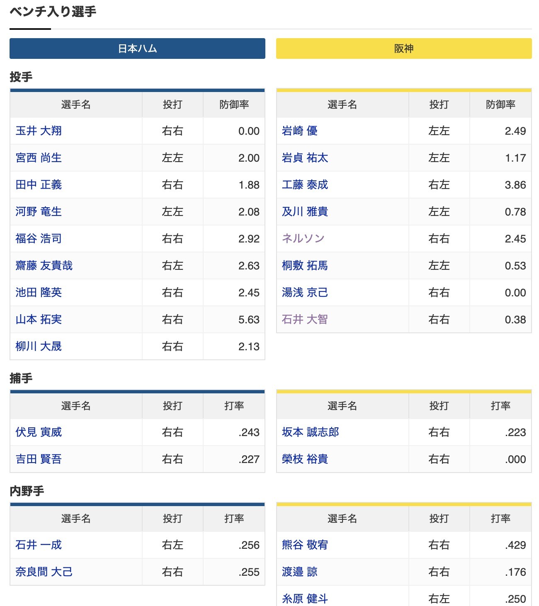
Task: Click the 投手 section heading
Action: coord(21,77)
